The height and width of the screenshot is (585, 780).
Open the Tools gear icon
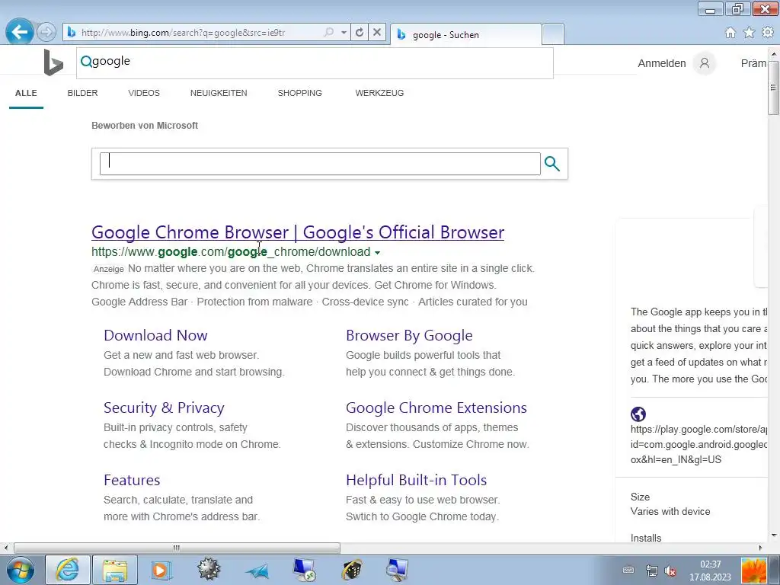[768, 32]
